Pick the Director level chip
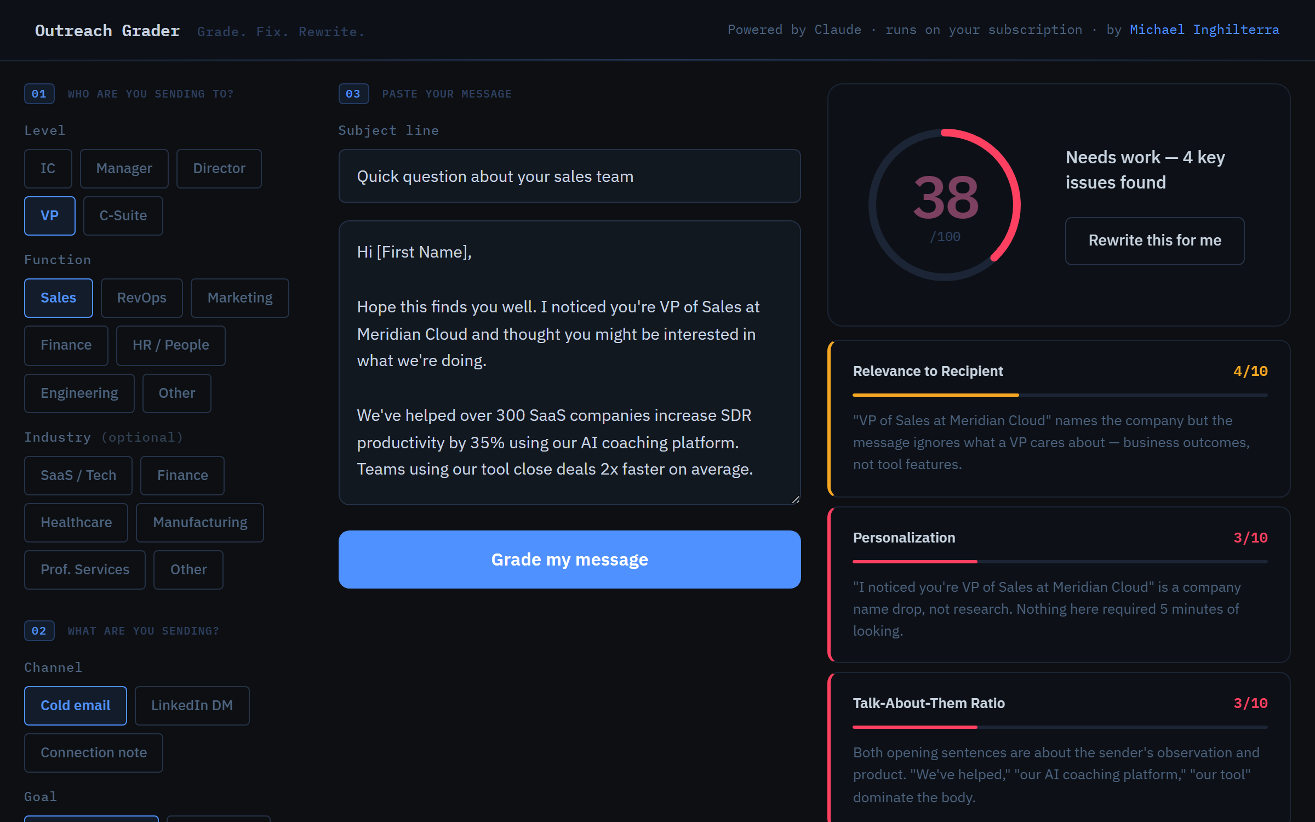 [219, 168]
